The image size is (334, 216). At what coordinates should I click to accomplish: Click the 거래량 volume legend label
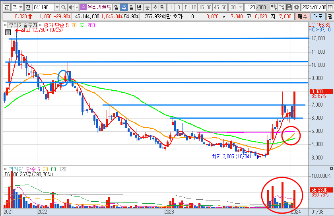point(16,169)
